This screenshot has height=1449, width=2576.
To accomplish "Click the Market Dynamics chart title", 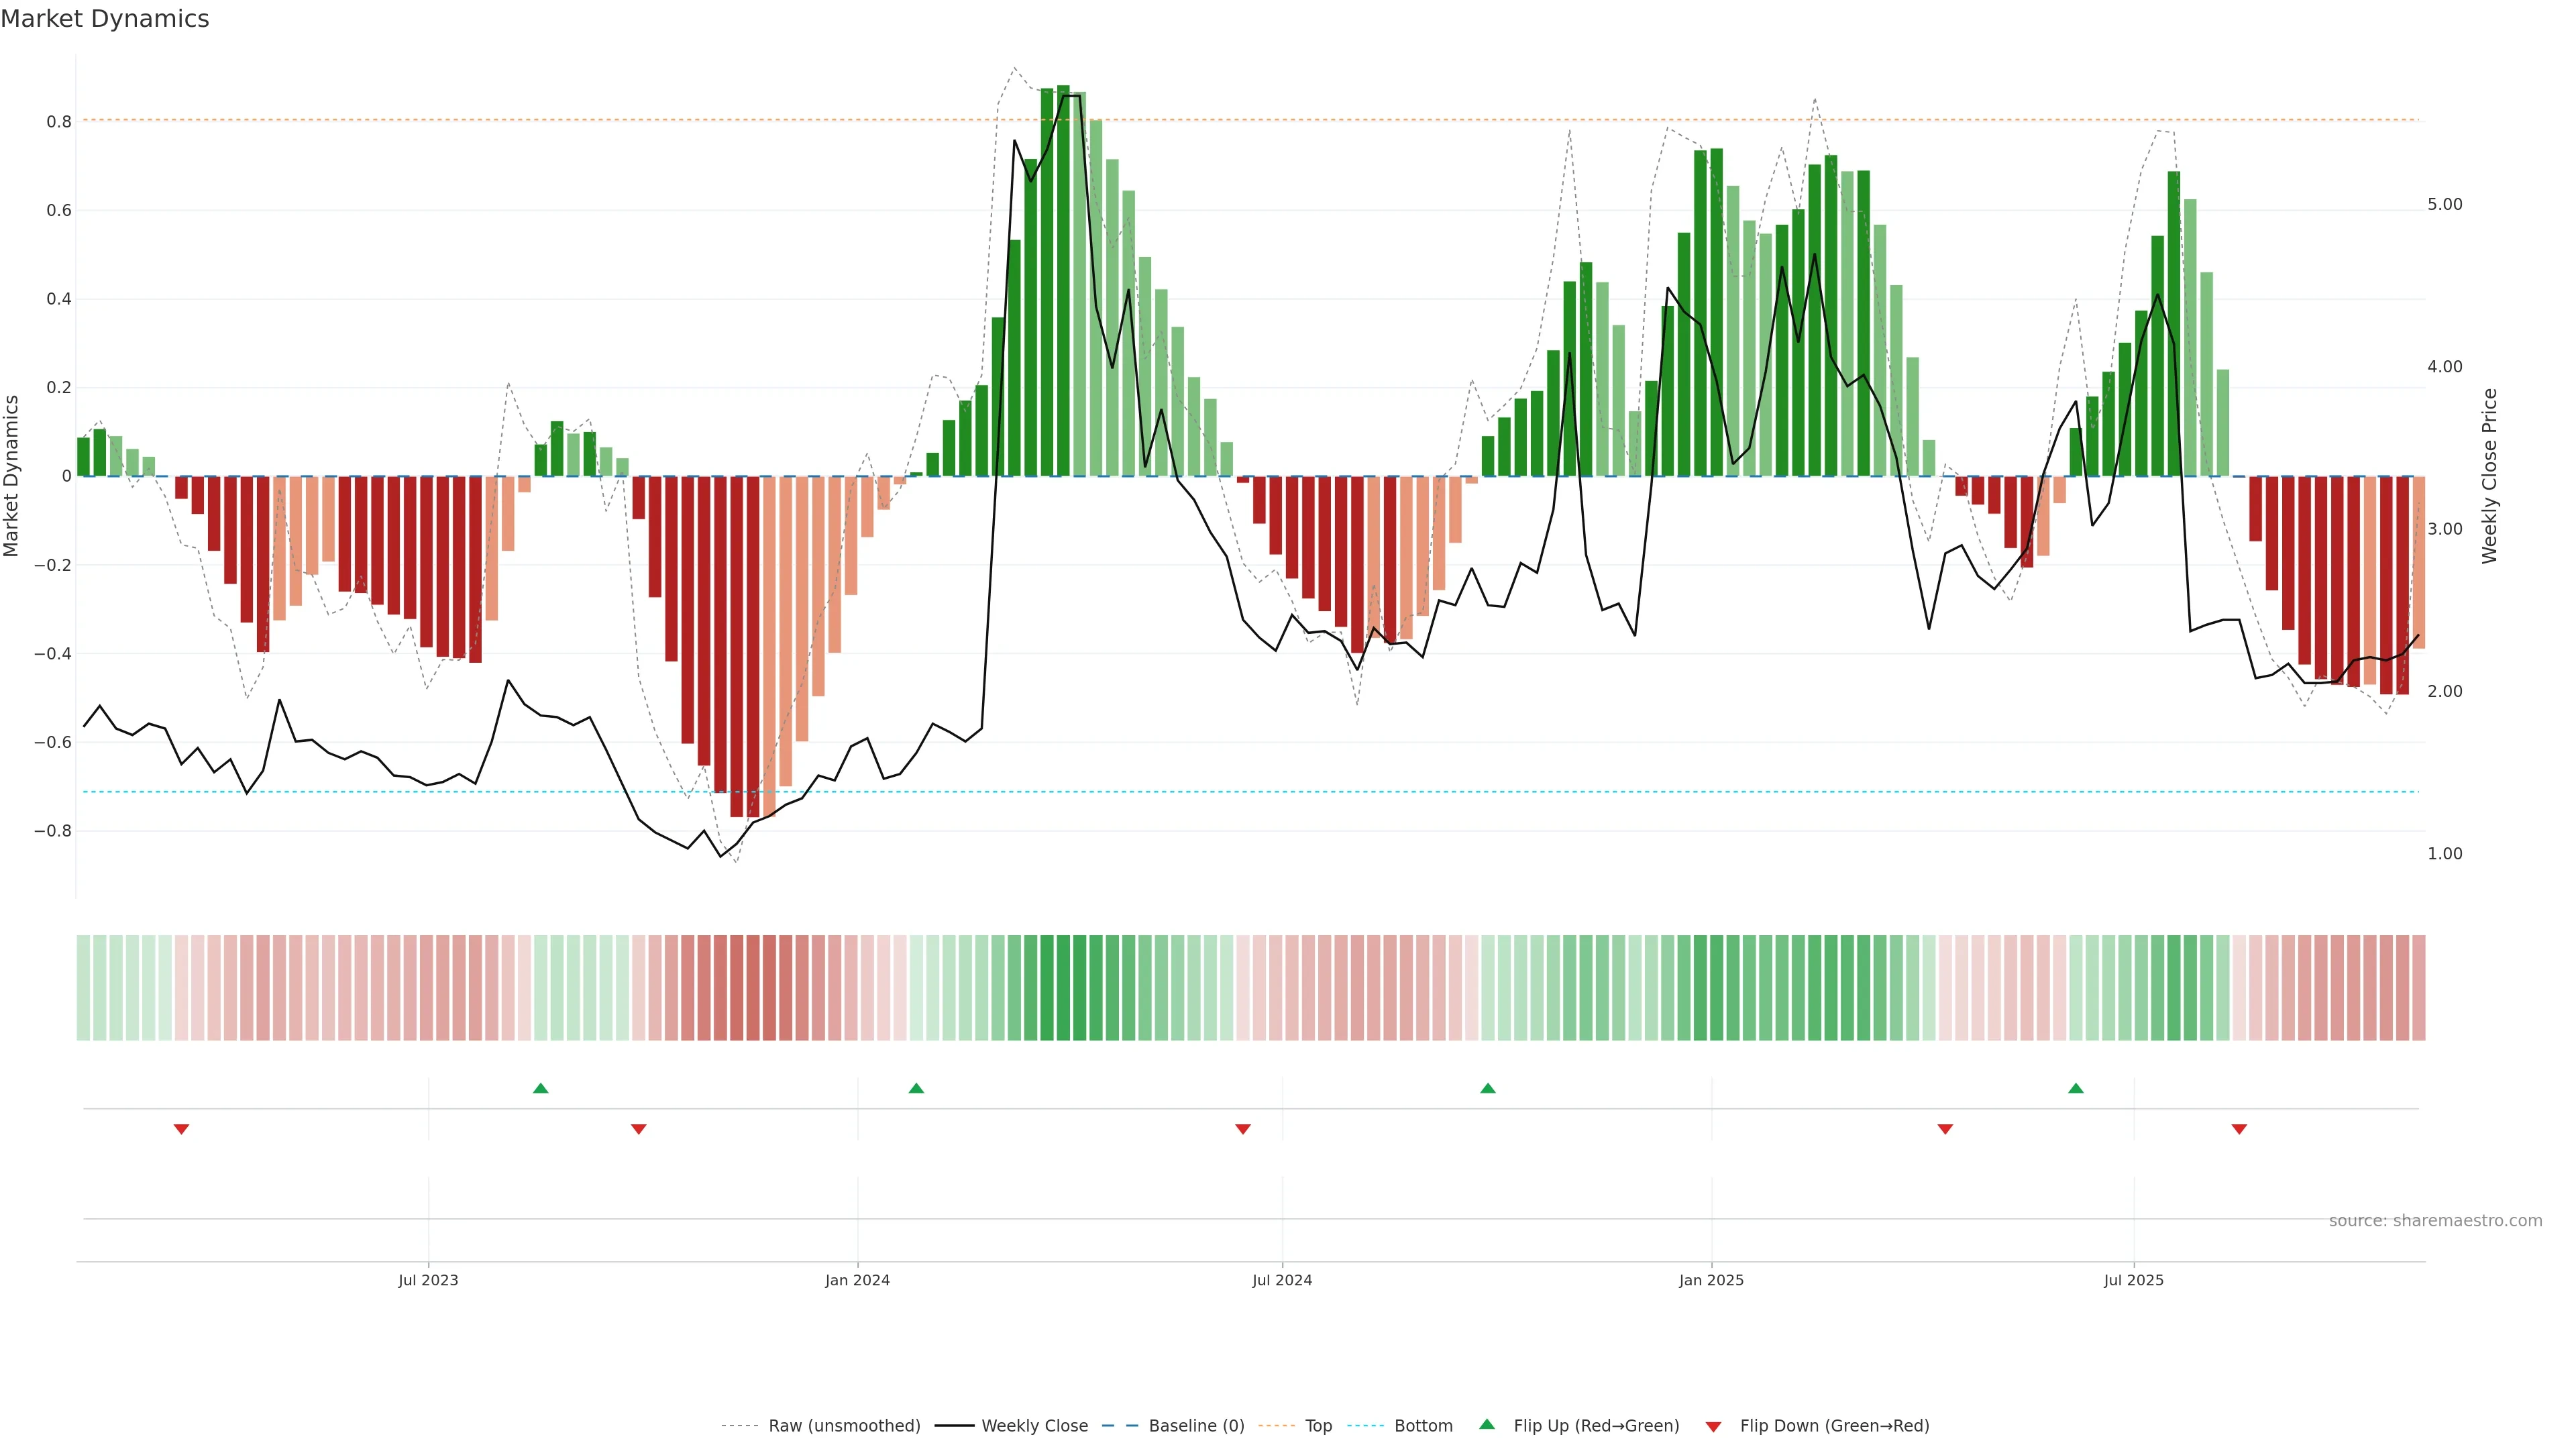I will click(105, 19).
